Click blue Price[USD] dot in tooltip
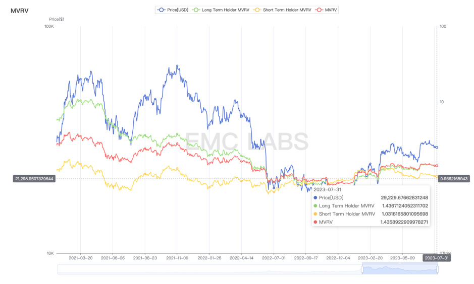474x284 pixels. coord(315,198)
